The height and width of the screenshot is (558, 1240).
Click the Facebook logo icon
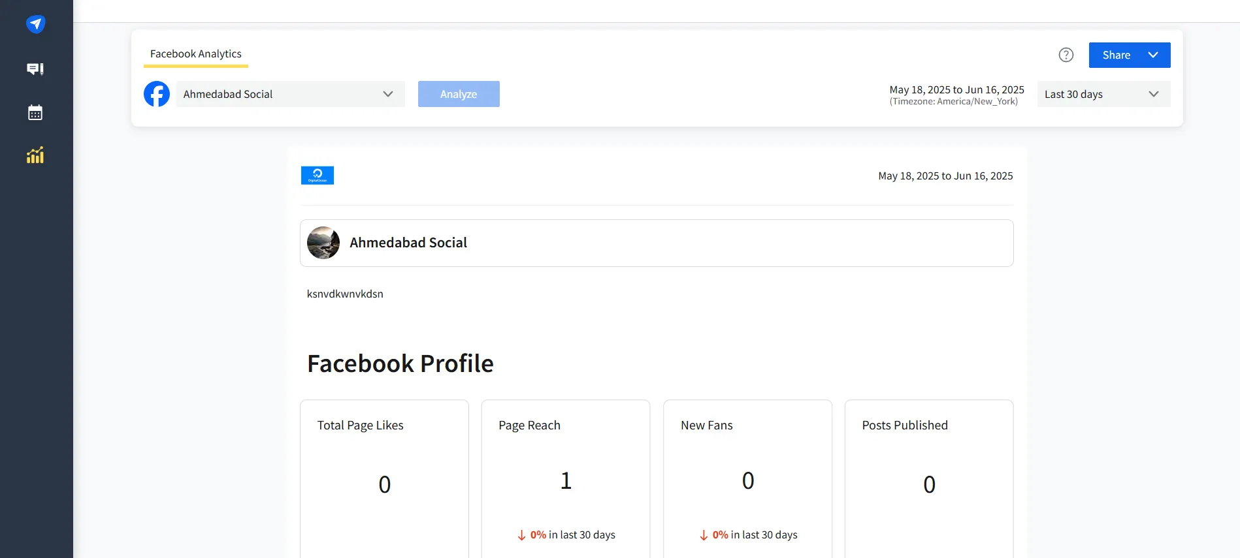coord(157,94)
